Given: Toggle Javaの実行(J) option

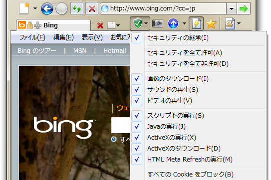Looking at the screenshot, I should [x=199, y=127].
